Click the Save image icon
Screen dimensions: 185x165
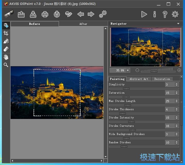[x=33, y=14]
